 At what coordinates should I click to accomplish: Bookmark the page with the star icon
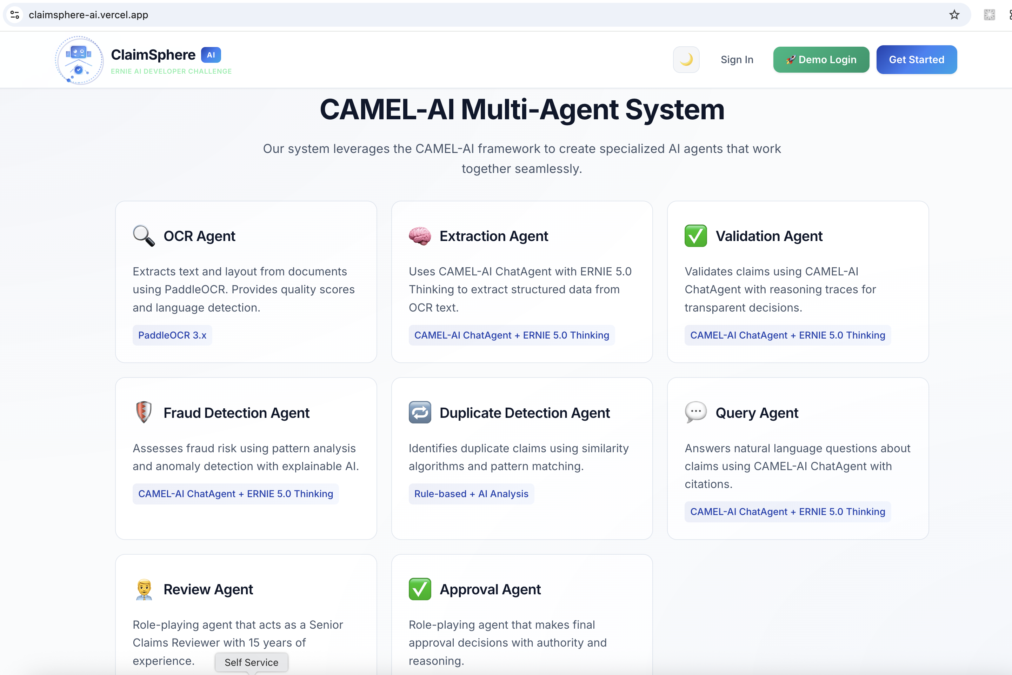click(954, 15)
